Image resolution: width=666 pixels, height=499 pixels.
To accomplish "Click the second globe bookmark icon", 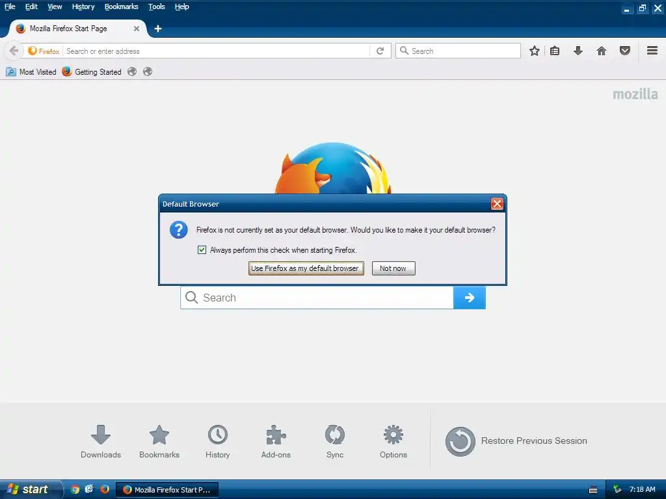I will coord(148,71).
